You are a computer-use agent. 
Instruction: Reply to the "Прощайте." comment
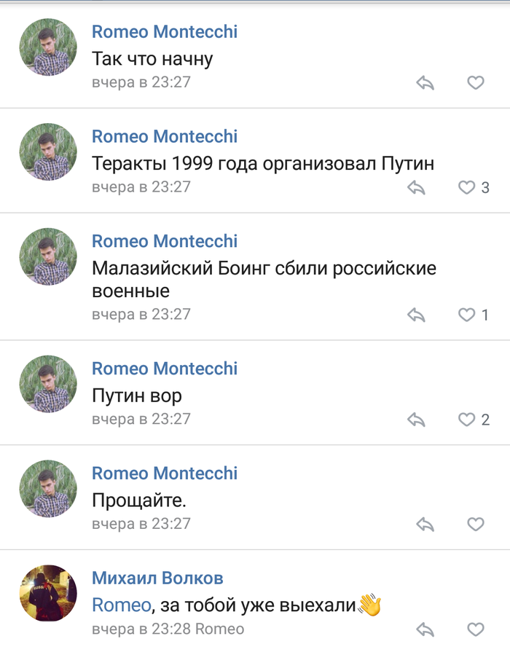425,525
